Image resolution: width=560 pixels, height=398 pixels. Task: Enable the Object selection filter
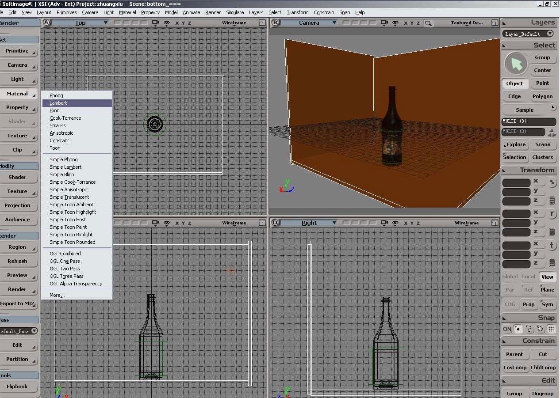coord(514,83)
